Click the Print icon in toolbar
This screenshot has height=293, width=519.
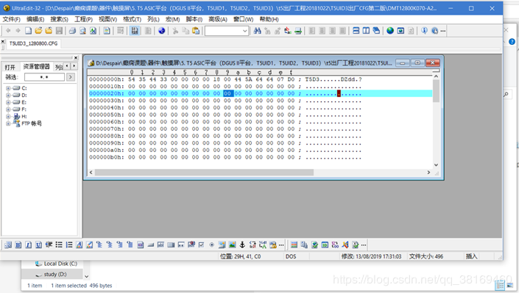72,31
